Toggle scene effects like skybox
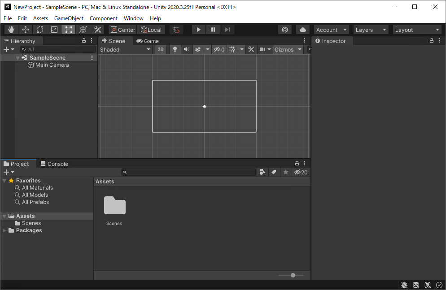The image size is (446, 290). (x=198, y=49)
